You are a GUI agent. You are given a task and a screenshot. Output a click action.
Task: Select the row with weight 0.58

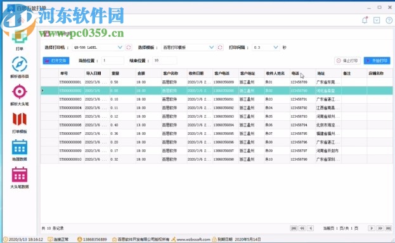click(217, 82)
